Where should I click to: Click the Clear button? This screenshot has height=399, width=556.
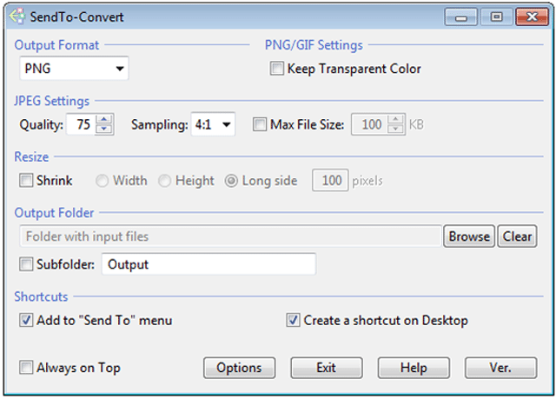517,236
